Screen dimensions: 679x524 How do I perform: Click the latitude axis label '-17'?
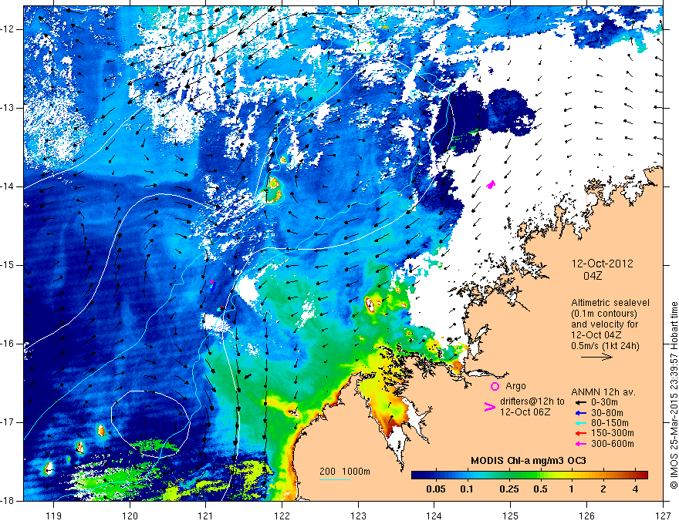(8, 422)
